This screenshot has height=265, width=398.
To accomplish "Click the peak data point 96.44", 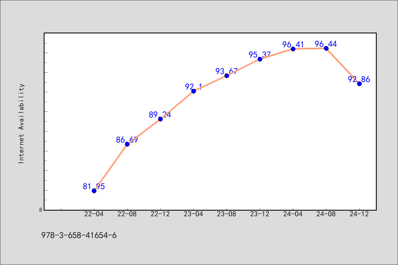I will (326, 48).
